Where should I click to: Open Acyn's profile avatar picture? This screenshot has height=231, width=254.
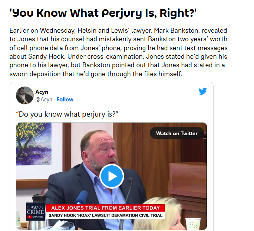pyautogui.click(x=25, y=95)
